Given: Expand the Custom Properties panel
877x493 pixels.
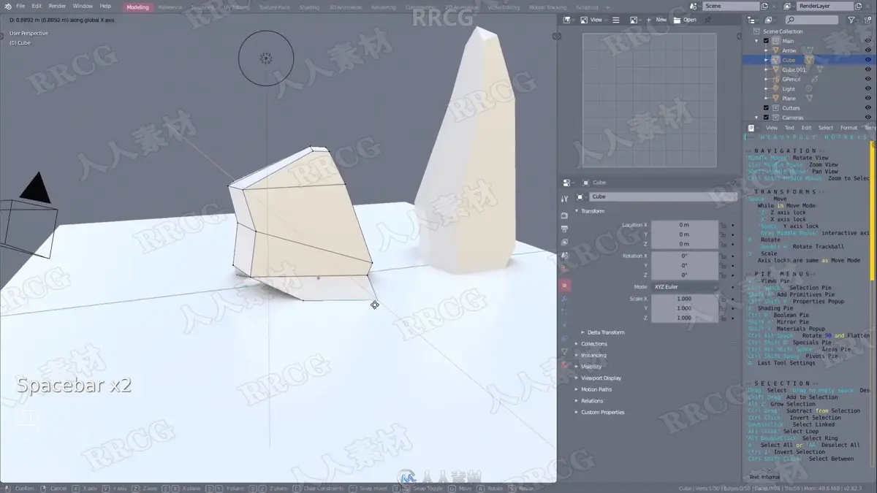Looking at the screenshot, I should tap(603, 413).
